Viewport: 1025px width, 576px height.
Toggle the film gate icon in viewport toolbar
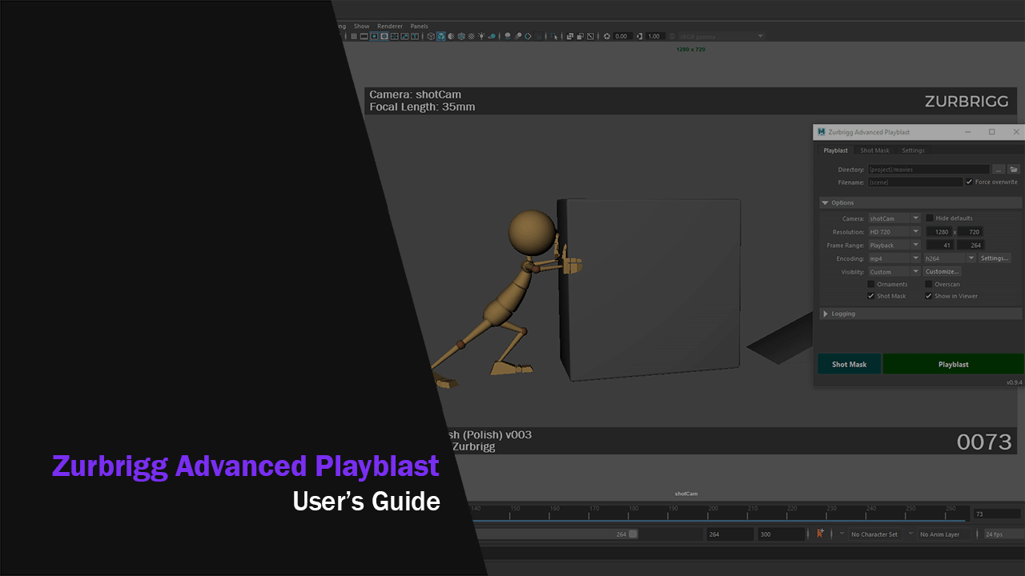click(364, 36)
